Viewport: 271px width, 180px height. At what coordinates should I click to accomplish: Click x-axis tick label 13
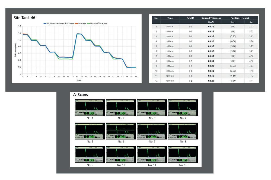(77, 76)
